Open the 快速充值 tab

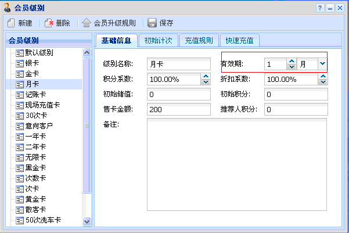coord(239,41)
